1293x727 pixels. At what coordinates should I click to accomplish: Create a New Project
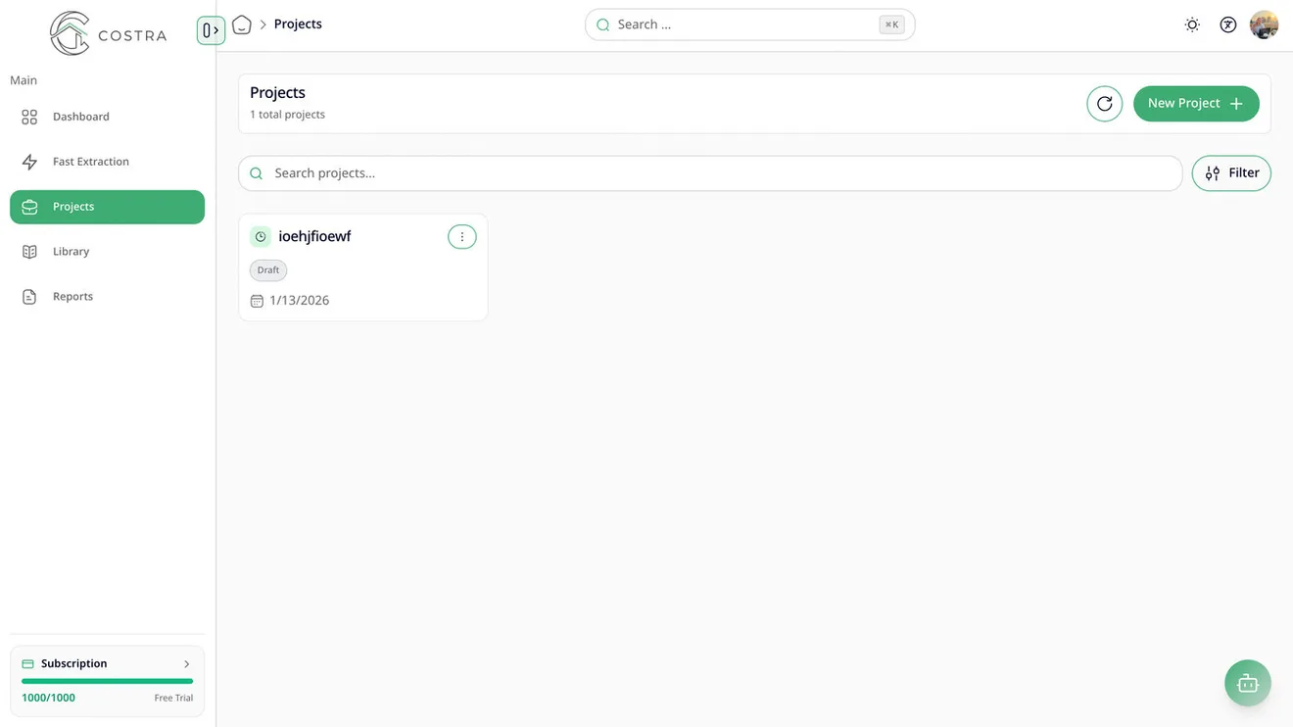pyautogui.click(x=1196, y=104)
